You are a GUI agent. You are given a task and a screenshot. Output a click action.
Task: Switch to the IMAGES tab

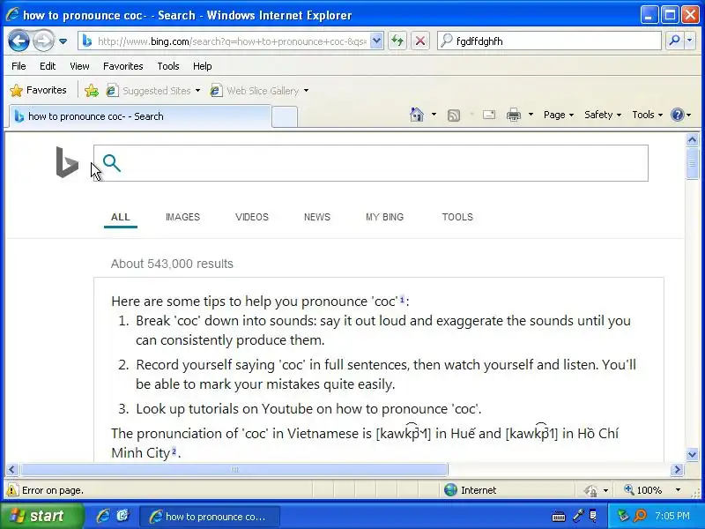click(x=182, y=217)
